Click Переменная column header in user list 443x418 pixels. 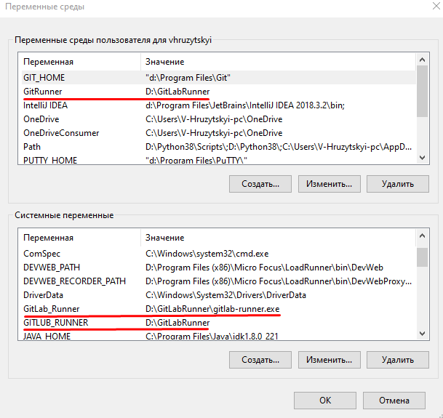pos(81,62)
